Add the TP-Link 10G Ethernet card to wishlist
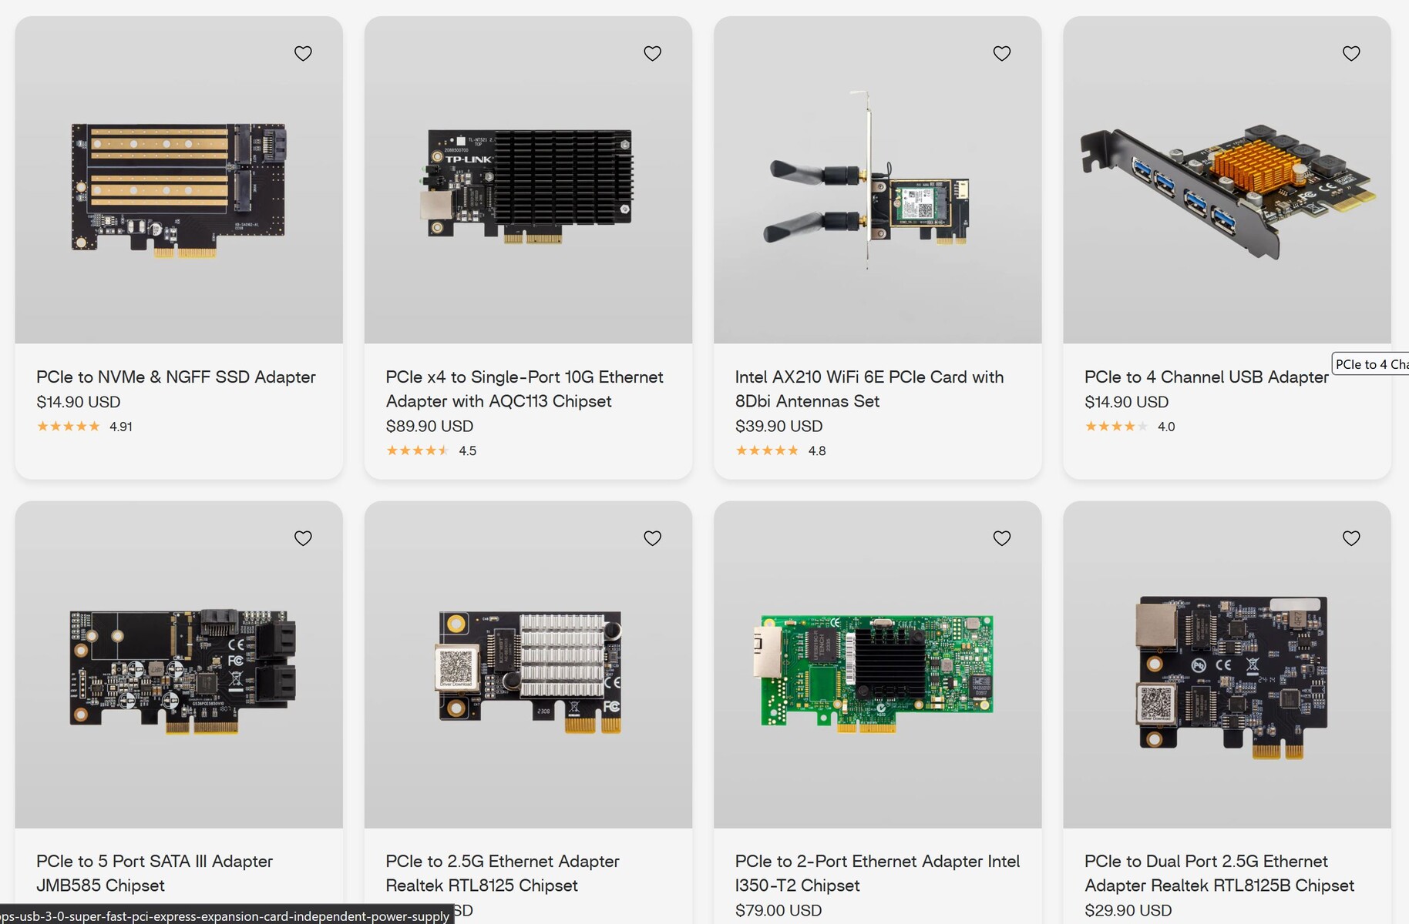This screenshot has height=924, width=1409. pyautogui.click(x=652, y=53)
